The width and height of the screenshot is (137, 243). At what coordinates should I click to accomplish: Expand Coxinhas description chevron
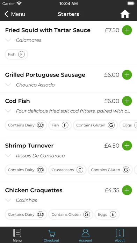point(8,200)
